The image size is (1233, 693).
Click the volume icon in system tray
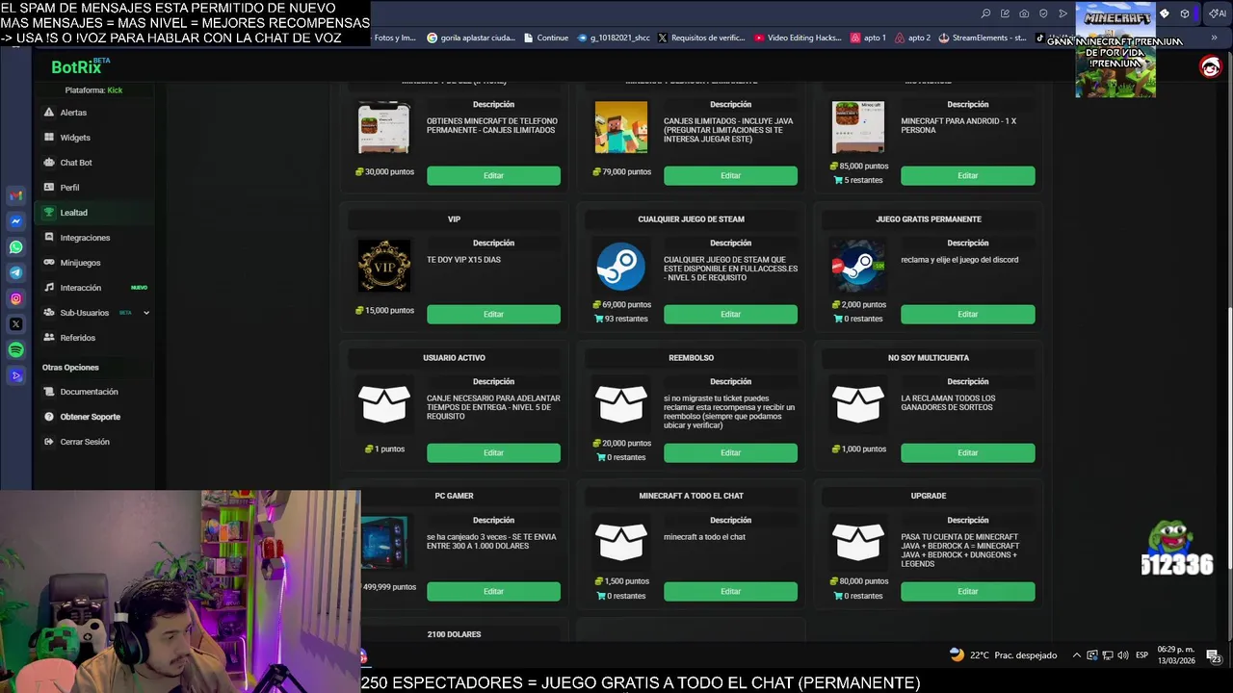(x=1122, y=655)
